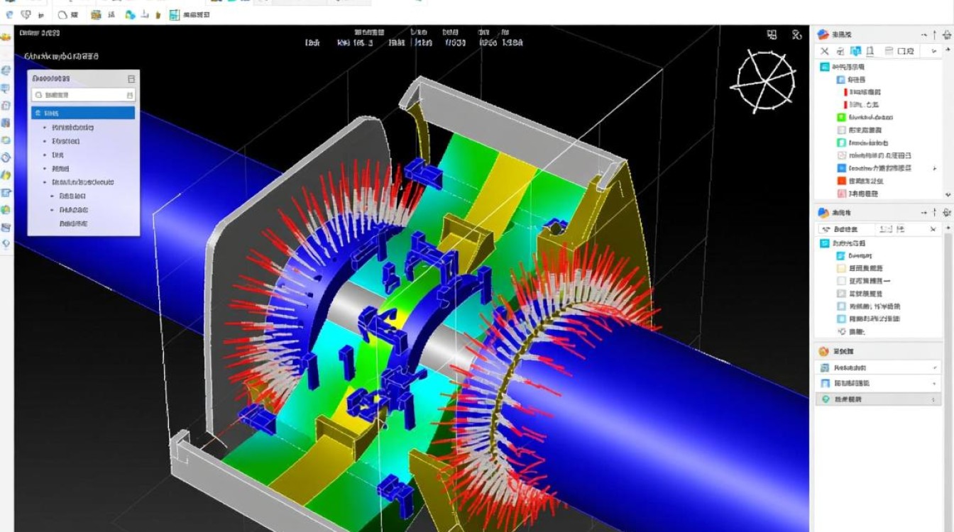The image size is (954, 532).
Task: Toggle the empty white square item in lower-right tree
Action: pyautogui.click(x=841, y=281)
